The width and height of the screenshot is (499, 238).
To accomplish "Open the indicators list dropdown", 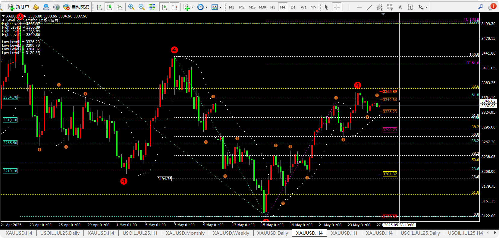I will click(188, 7).
